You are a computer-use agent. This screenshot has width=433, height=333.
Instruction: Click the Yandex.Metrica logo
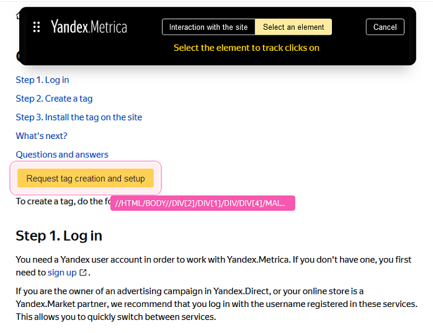pyautogui.click(x=89, y=27)
